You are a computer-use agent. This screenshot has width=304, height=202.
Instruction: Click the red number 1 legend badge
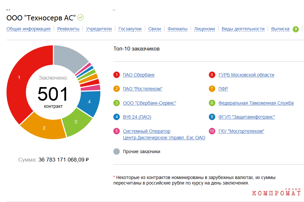point(117,75)
